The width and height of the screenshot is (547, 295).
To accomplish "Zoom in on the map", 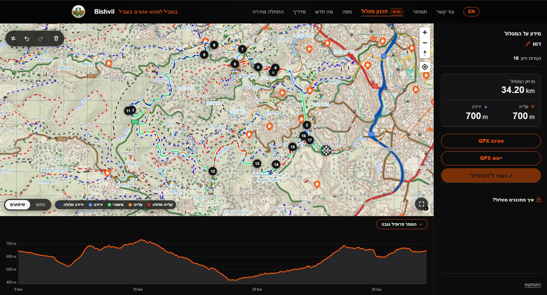I will click(x=425, y=33).
